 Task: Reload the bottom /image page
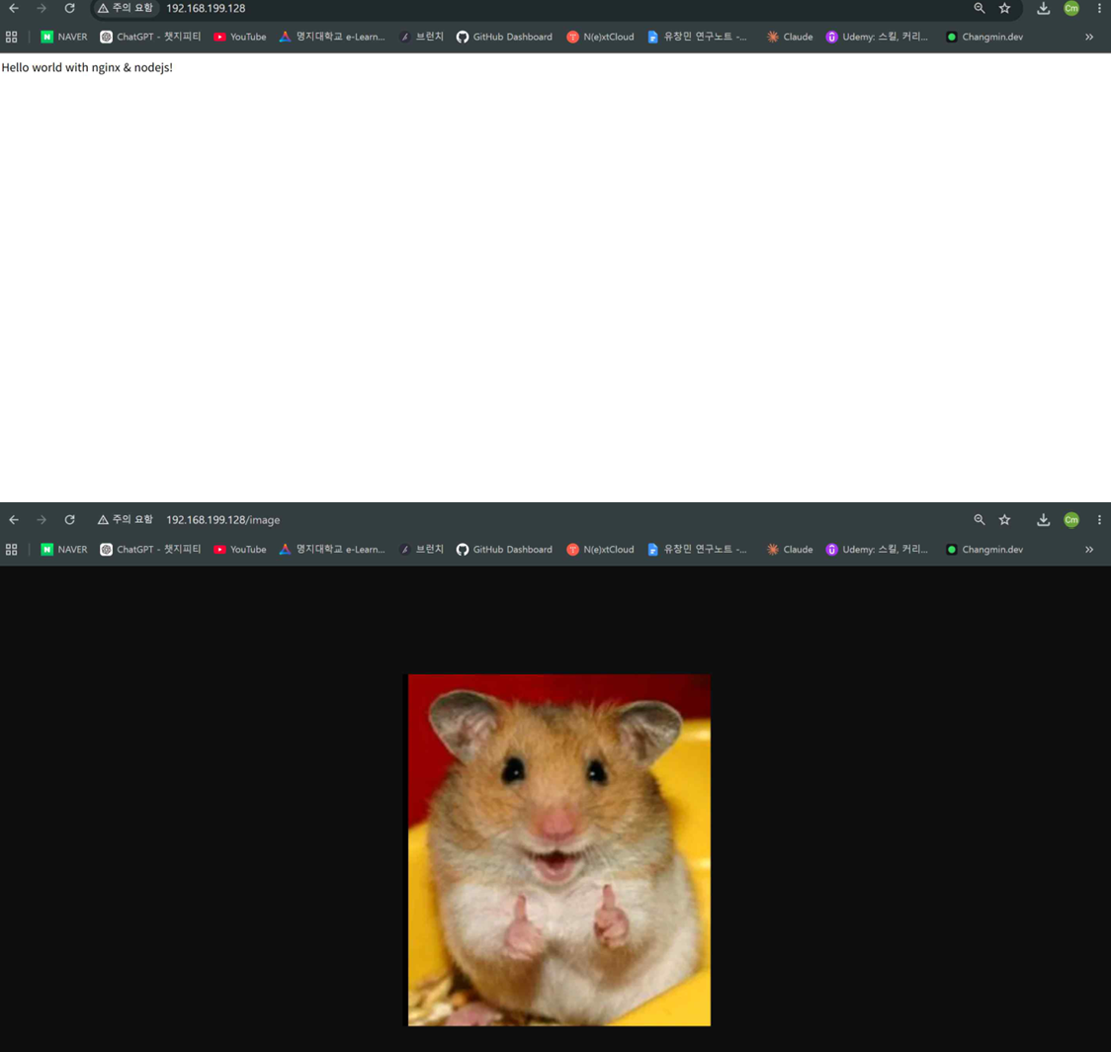(x=69, y=520)
